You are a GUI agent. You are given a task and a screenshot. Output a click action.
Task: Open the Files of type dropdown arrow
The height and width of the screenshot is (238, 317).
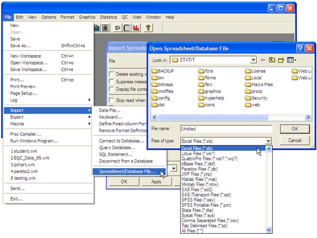[x=268, y=141]
